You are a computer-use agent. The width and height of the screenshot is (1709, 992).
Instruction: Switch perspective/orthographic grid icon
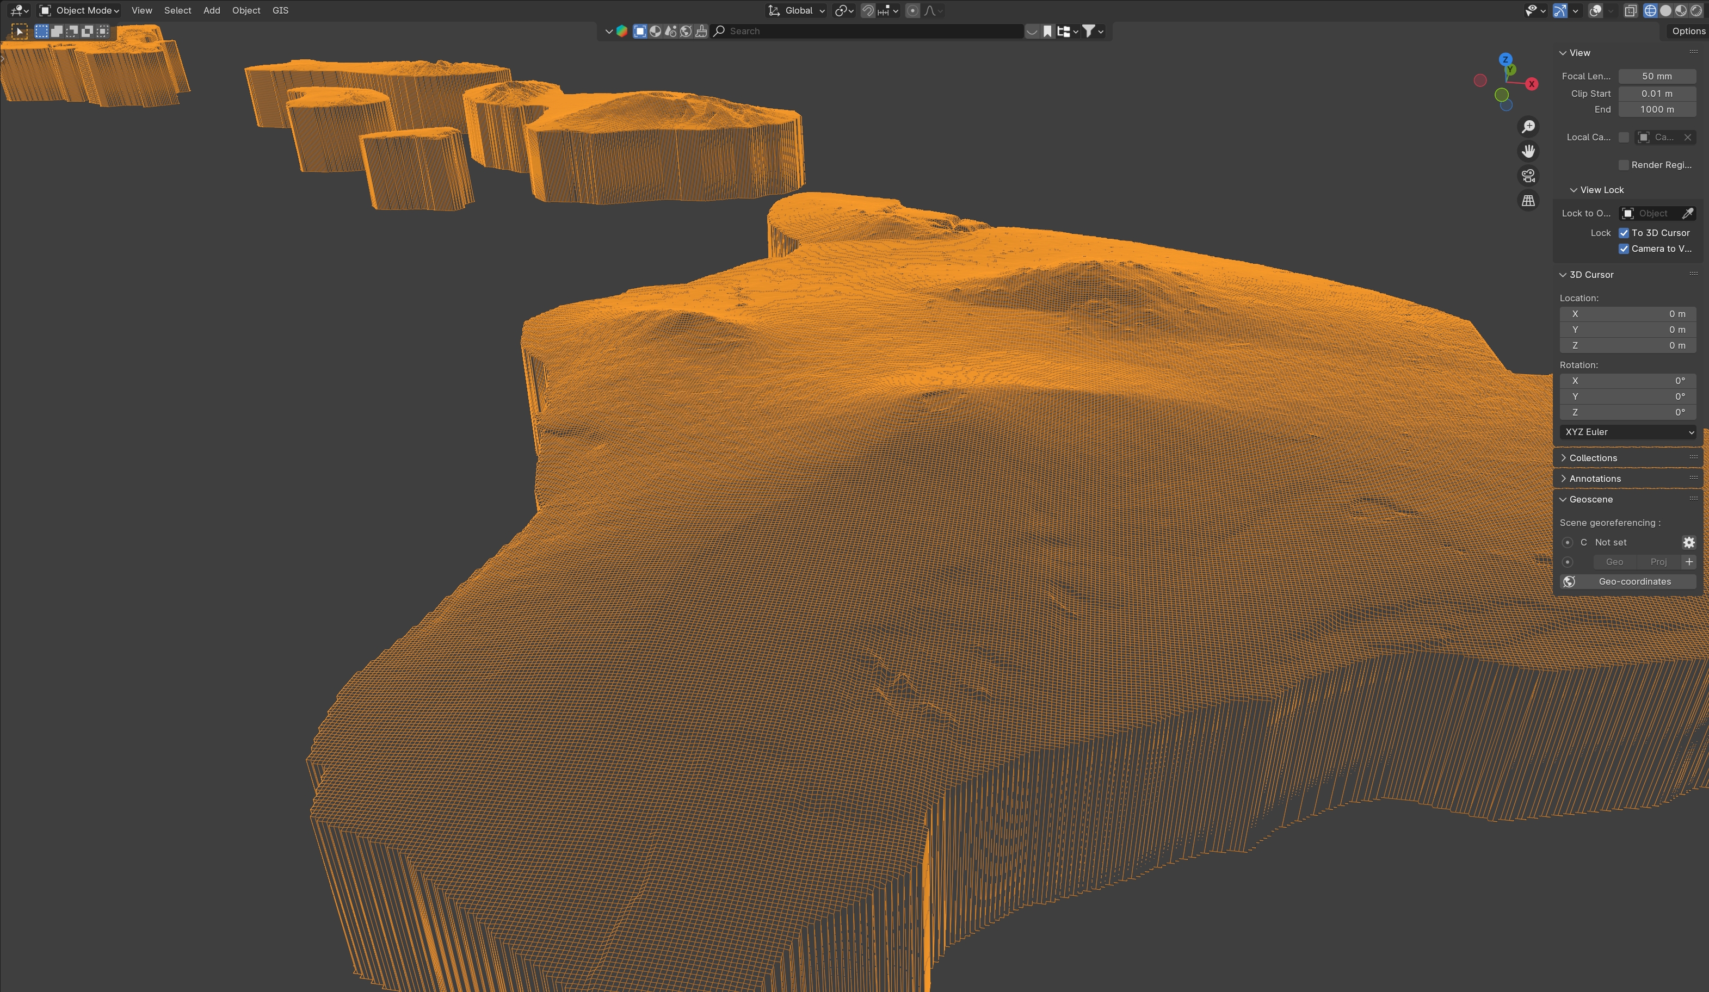coord(1528,201)
